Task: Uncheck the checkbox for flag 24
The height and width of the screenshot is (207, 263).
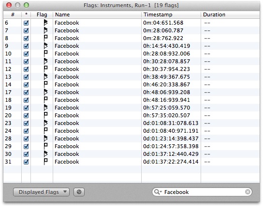Action: point(26,131)
